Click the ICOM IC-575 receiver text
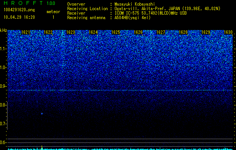The height and width of the screenshot is (150, 236). coord(150,13)
